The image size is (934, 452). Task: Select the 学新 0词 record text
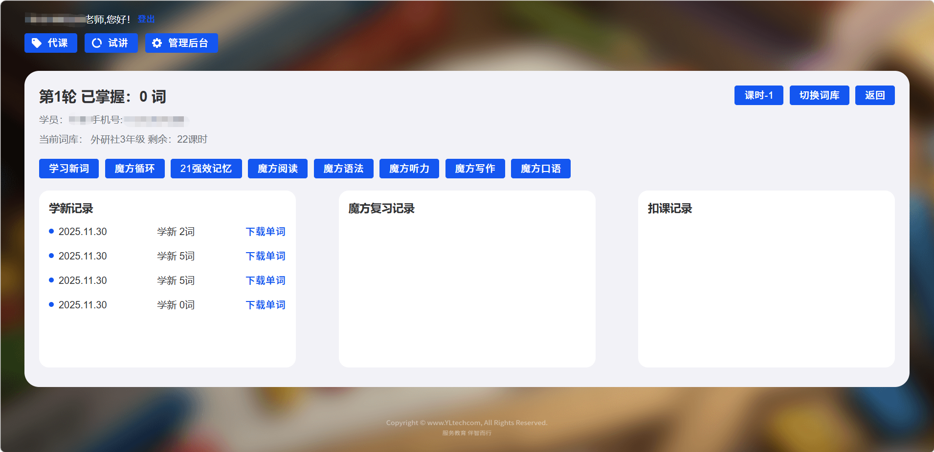[176, 305]
